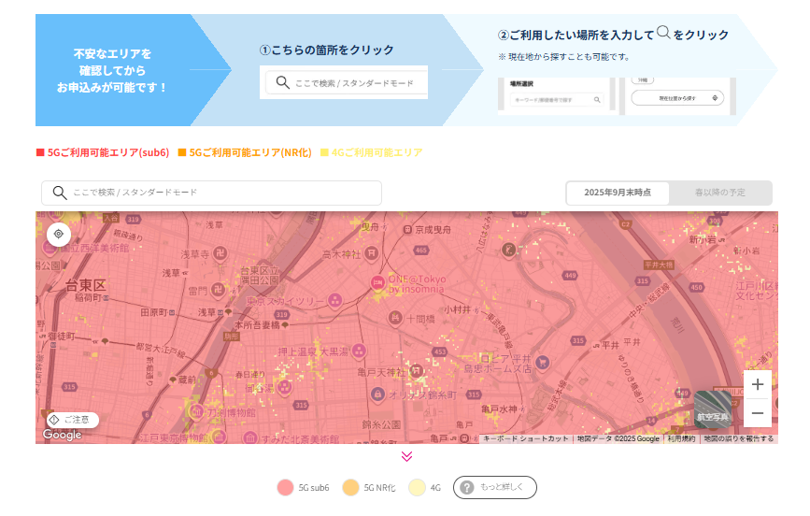Switch to 航空写真 aerial photo view
Viewport: 810px width, 516px height.
[x=713, y=408]
